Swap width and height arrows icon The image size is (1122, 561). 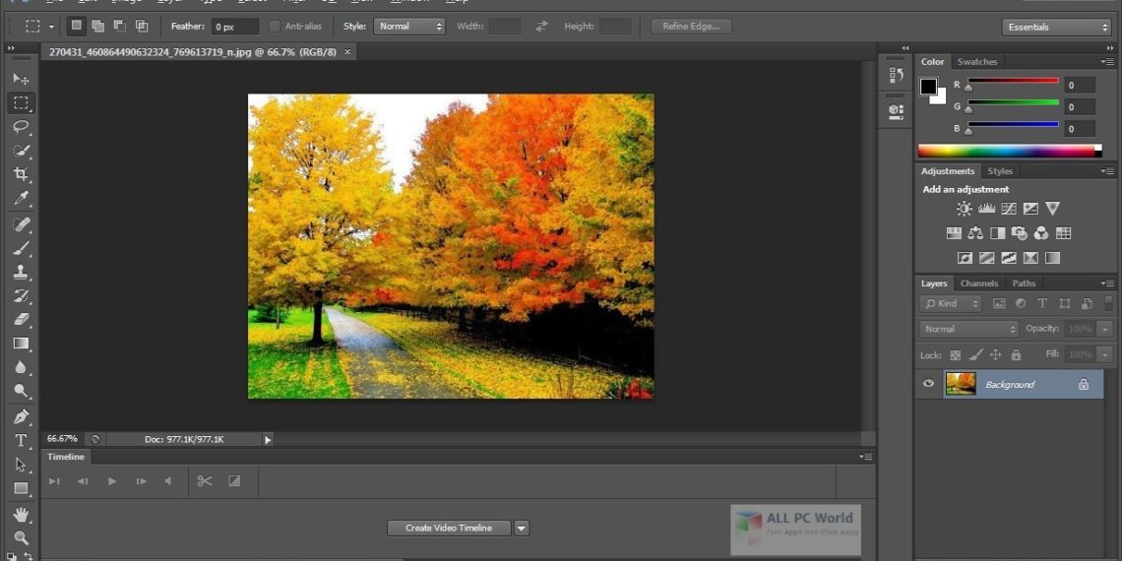coord(541,27)
